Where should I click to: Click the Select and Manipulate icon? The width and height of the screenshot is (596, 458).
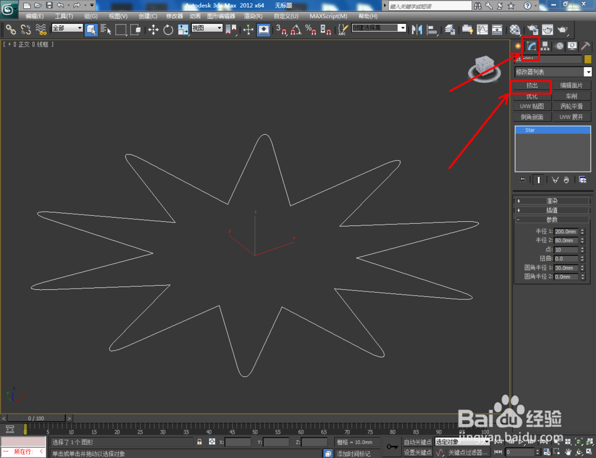click(x=248, y=29)
